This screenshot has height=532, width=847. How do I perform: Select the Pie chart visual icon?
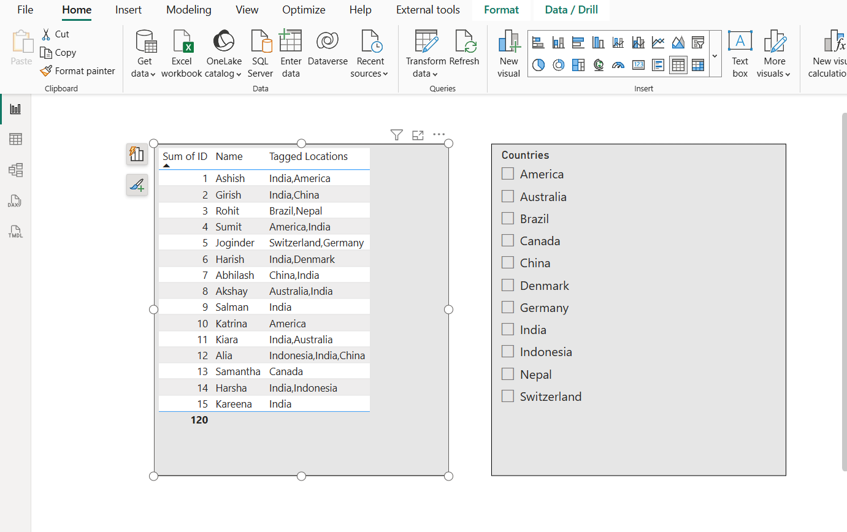(x=538, y=64)
